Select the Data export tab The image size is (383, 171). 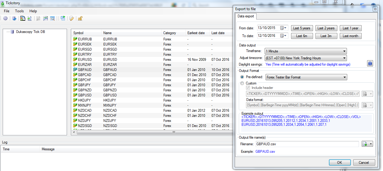click(246, 16)
